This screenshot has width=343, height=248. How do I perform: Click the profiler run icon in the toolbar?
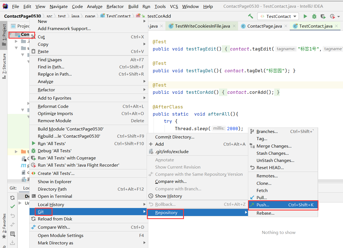[332, 16]
